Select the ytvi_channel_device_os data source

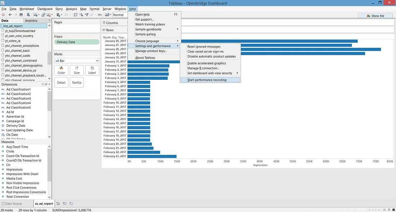tap(21, 70)
